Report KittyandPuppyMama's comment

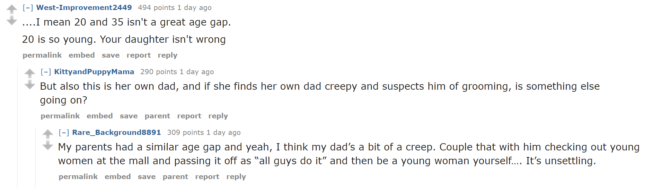click(189, 116)
